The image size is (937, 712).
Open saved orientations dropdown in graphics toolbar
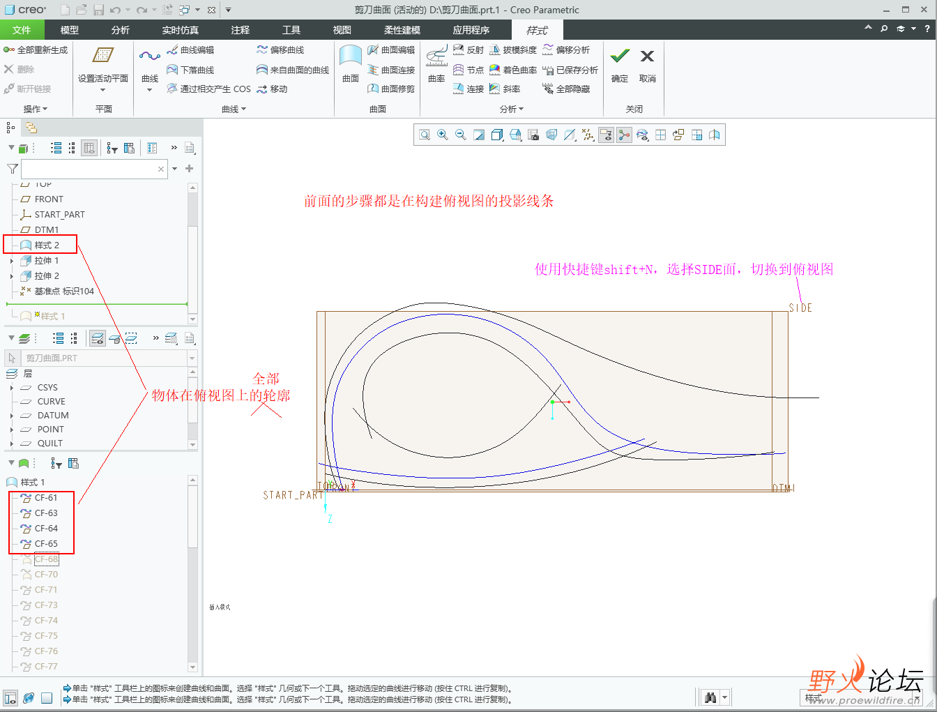pos(515,135)
